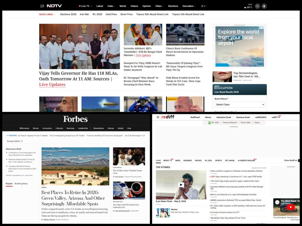Open TVK chief Vijay meets governor story
Image resolution: width=302 pixels, height=226 pixels.
(235, 181)
